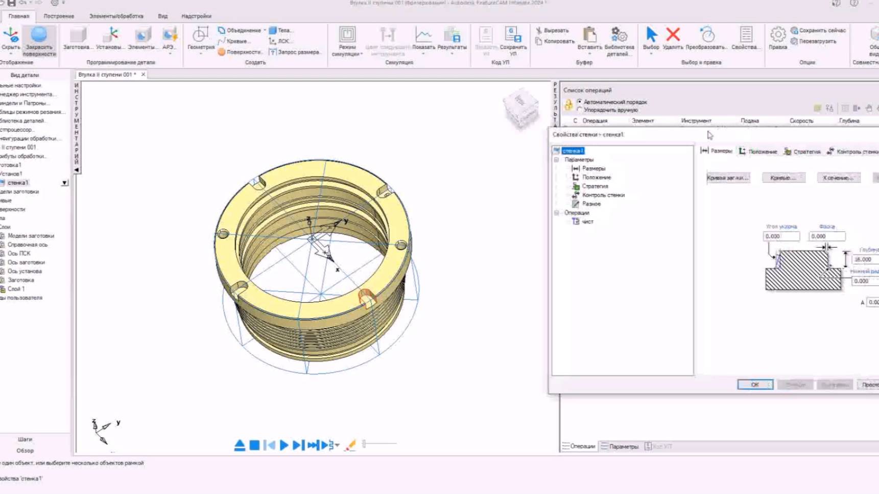The image size is (879, 494).
Task: Switch to the Построение ribbon tab
Action: [59, 16]
